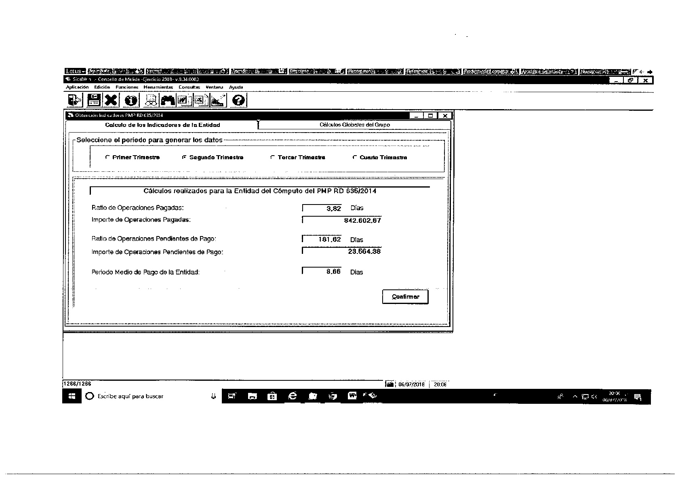Click Ratio de Operaciones Pendientes de Pago field
This screenshot has height=481, width=680.
pos(322,239)
